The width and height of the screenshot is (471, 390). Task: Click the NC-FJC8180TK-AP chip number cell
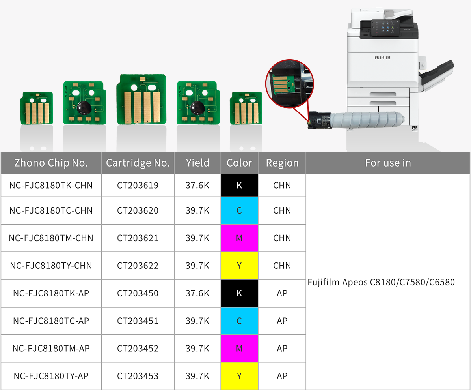pyautogui.click(x=51, y=293)
